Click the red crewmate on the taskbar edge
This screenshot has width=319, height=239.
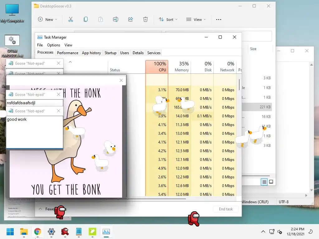click(x=193, y=219)
